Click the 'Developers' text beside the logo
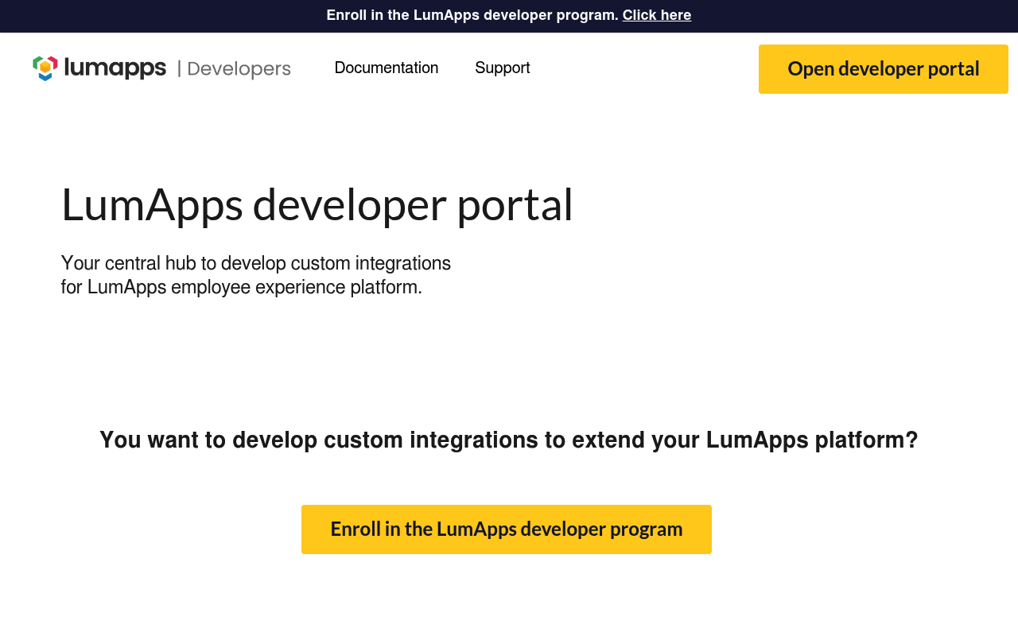1018x636 pixels. click(x=239, y=69)
